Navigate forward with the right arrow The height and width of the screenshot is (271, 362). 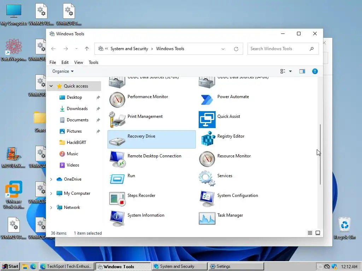coord(66,49)
